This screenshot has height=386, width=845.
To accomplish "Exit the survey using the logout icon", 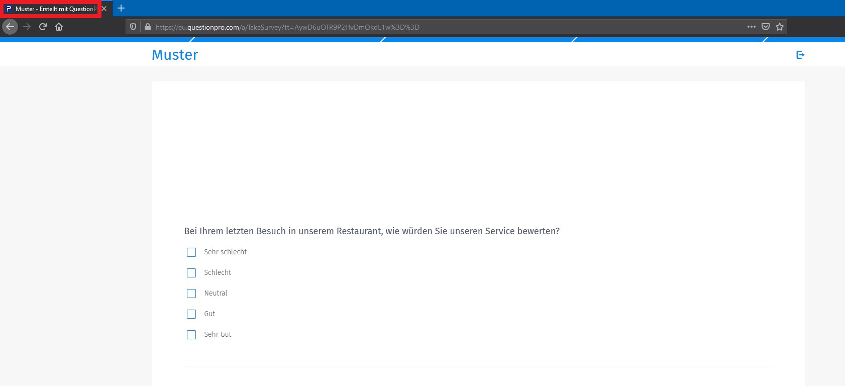I will 800,55.
